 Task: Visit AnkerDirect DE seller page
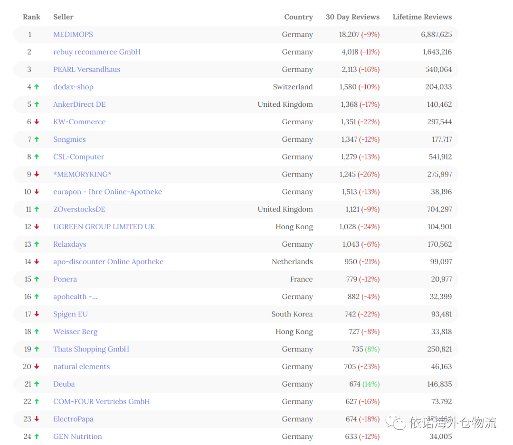pos(79,104)
